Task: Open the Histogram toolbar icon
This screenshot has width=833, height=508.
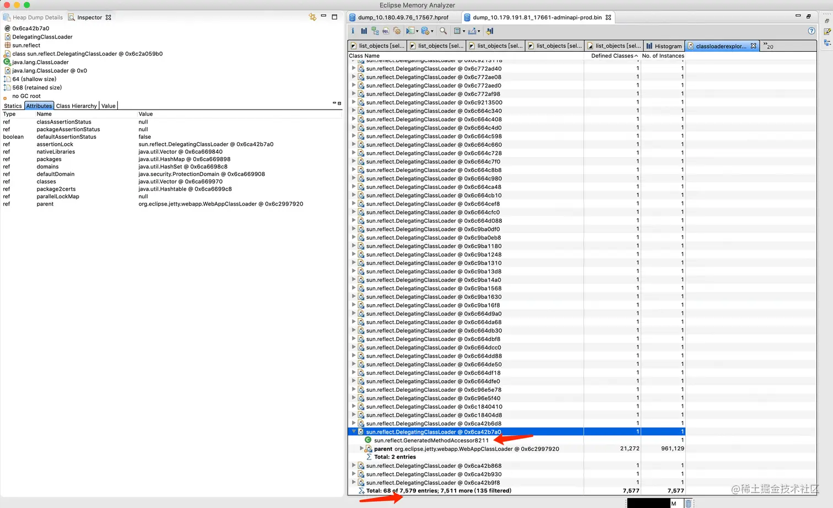Action: click(364, 31)
